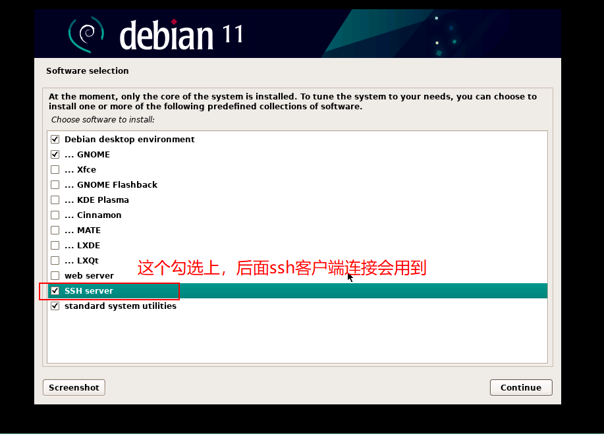Enable the Xfce desktop checkbox
The height and width of the screenshot is (436, 604).
[55, 169]
